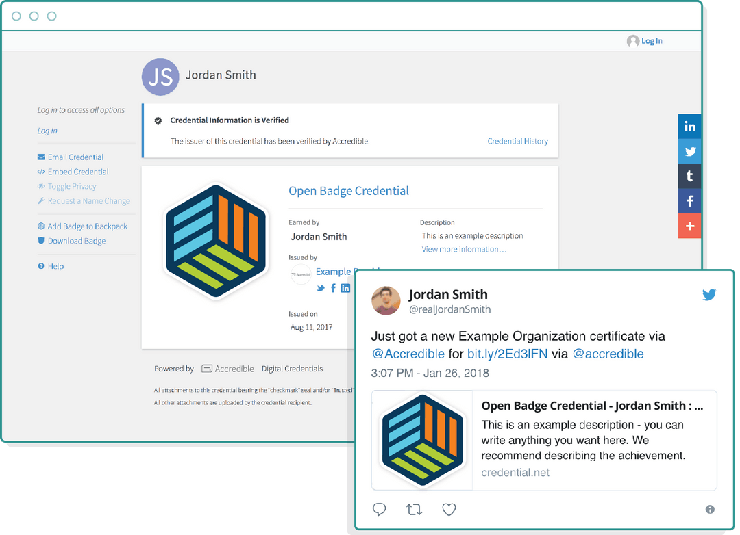
Task: Click the Accredible logo icon in footer
Action: pos(207,369)
